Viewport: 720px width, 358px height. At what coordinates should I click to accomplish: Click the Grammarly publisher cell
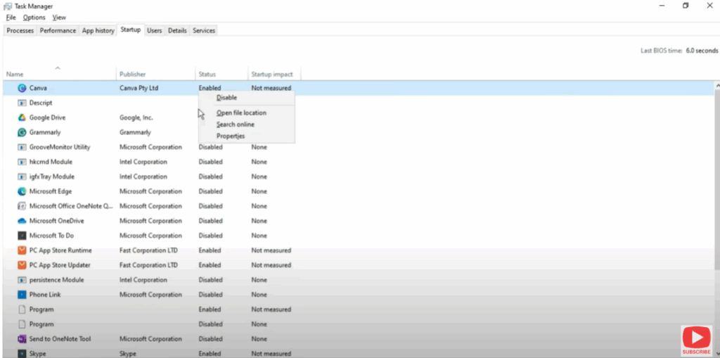[x=135, y=132]
